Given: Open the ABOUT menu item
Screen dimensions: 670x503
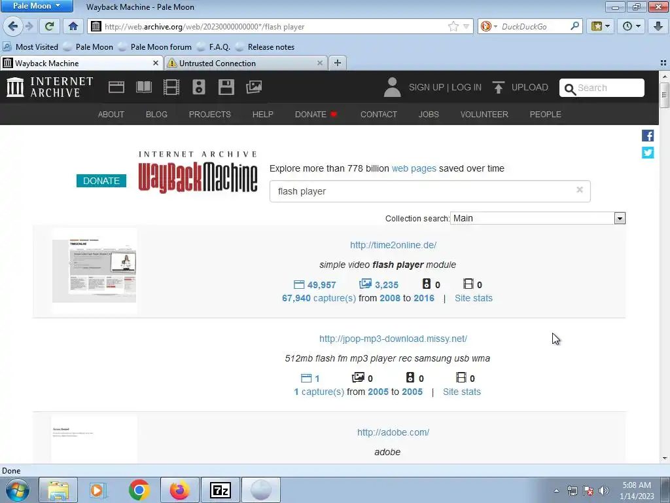Looking at the screenshot, I should pyautogui.click(x=111, y=114).
